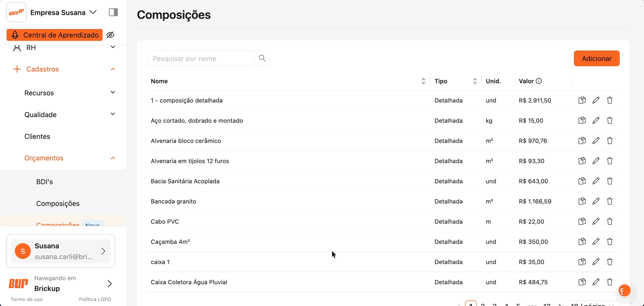Screen dimensions: 644x306
Task: Edit the Alvenaria bloco cerâmico composition
Action: click(595, 141)
